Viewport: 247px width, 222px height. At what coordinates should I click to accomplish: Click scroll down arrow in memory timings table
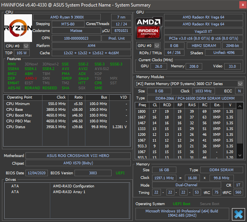point(240,155)
